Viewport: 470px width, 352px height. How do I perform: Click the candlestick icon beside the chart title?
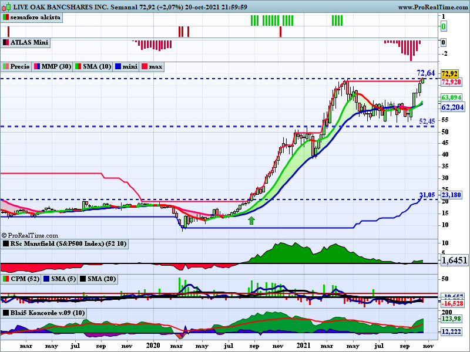point(6,7)
